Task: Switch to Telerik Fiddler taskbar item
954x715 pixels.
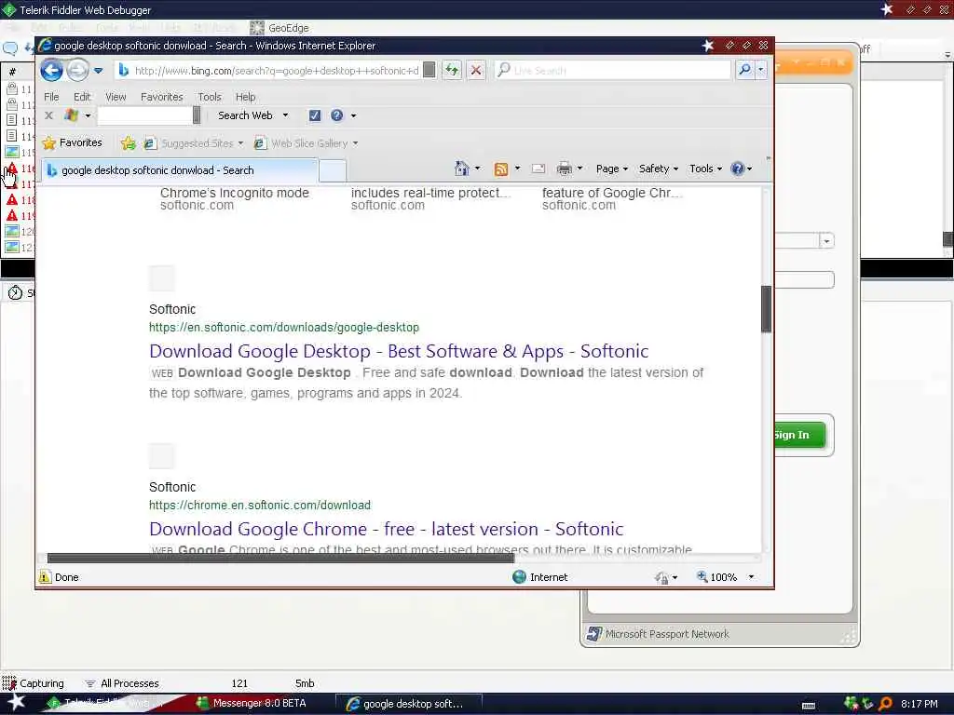Action: coord(104,704)
